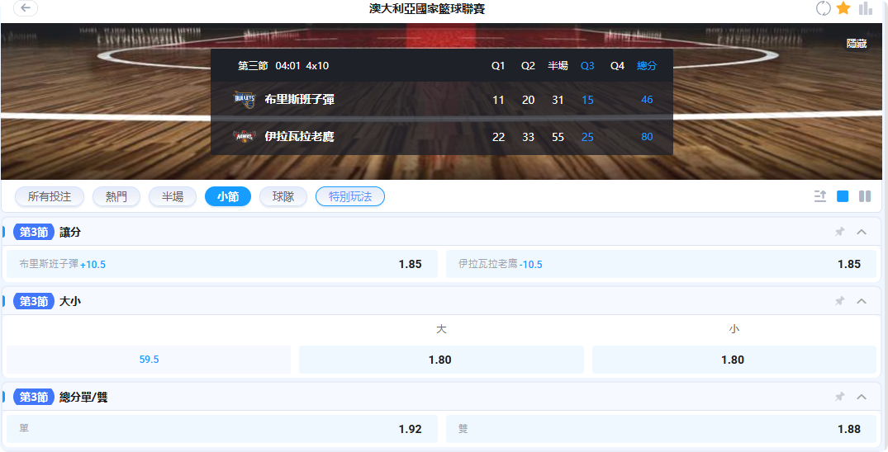Click the Brisbane Bullets team logo
Screen dimensions: 888x452
point(245,100)
